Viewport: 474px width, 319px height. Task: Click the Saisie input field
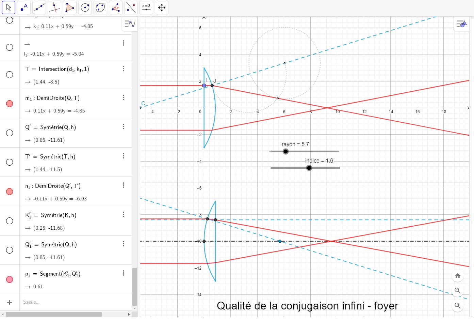75,302
